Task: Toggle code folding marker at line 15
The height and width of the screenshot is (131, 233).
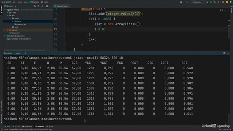Action: pos(65,44)
